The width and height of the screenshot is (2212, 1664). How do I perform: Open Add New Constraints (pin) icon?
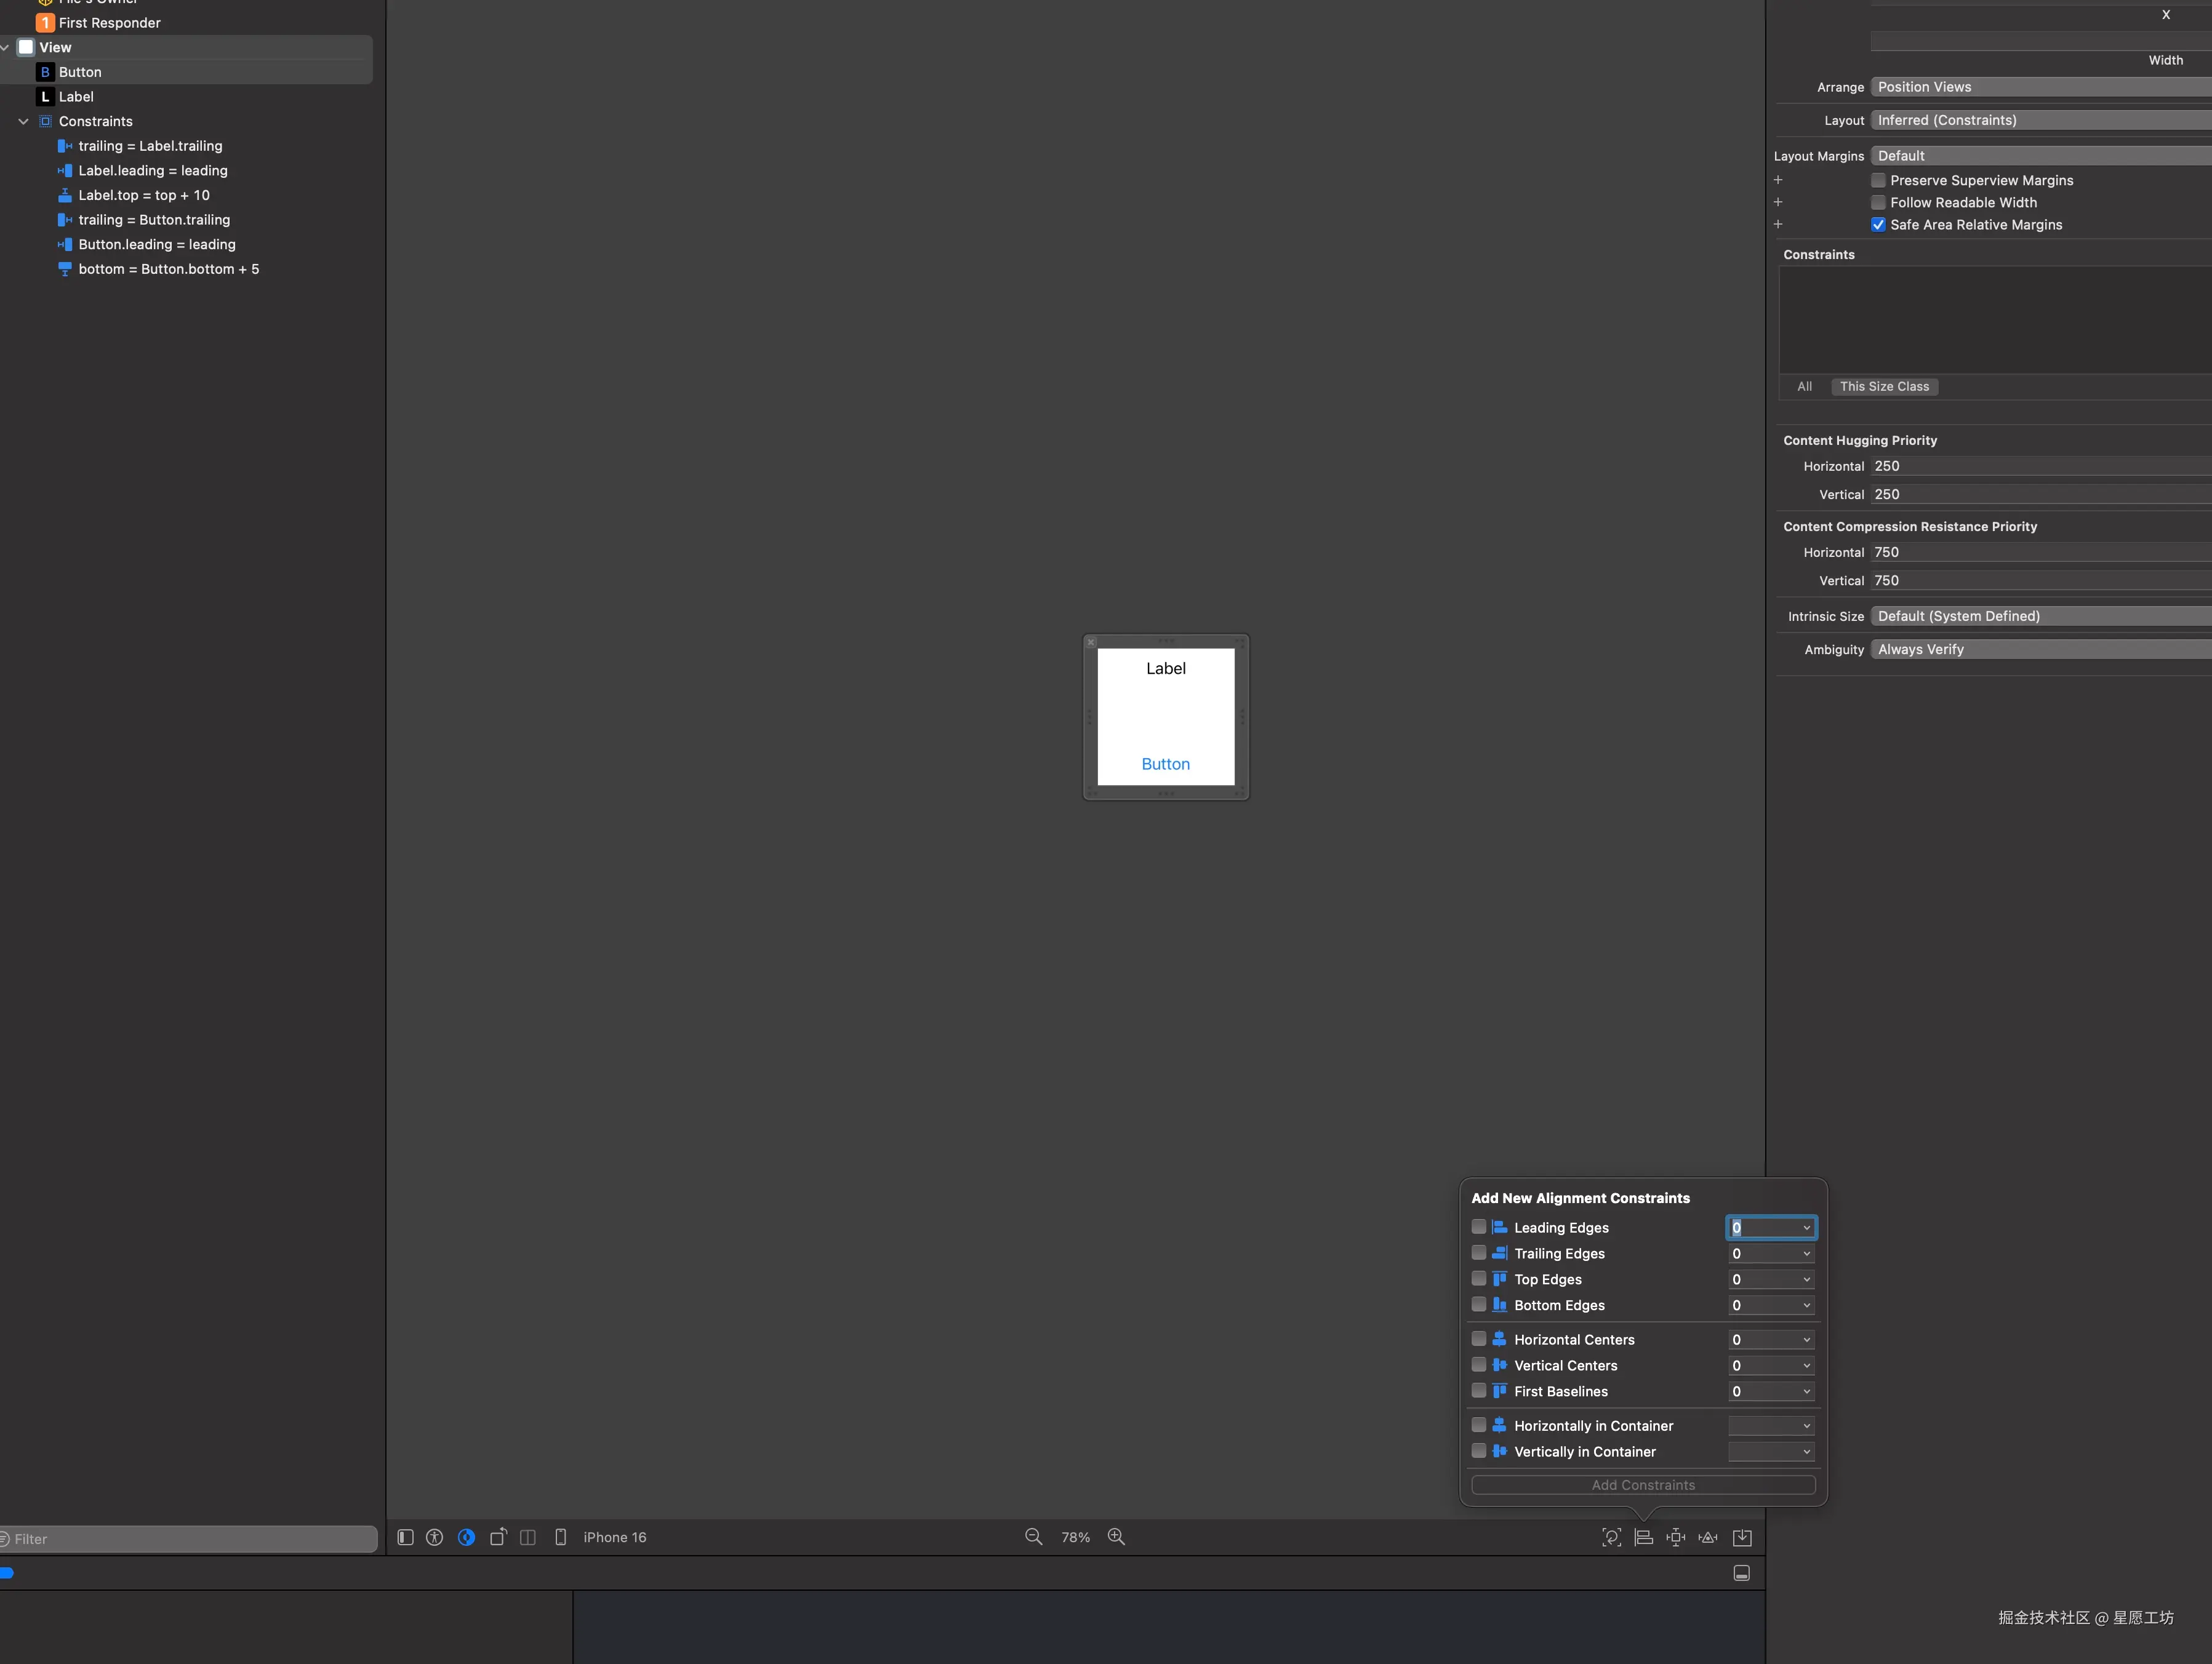pos(1676,1537)
